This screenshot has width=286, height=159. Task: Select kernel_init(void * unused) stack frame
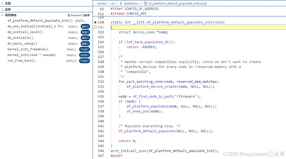click(x=46, y=55)
